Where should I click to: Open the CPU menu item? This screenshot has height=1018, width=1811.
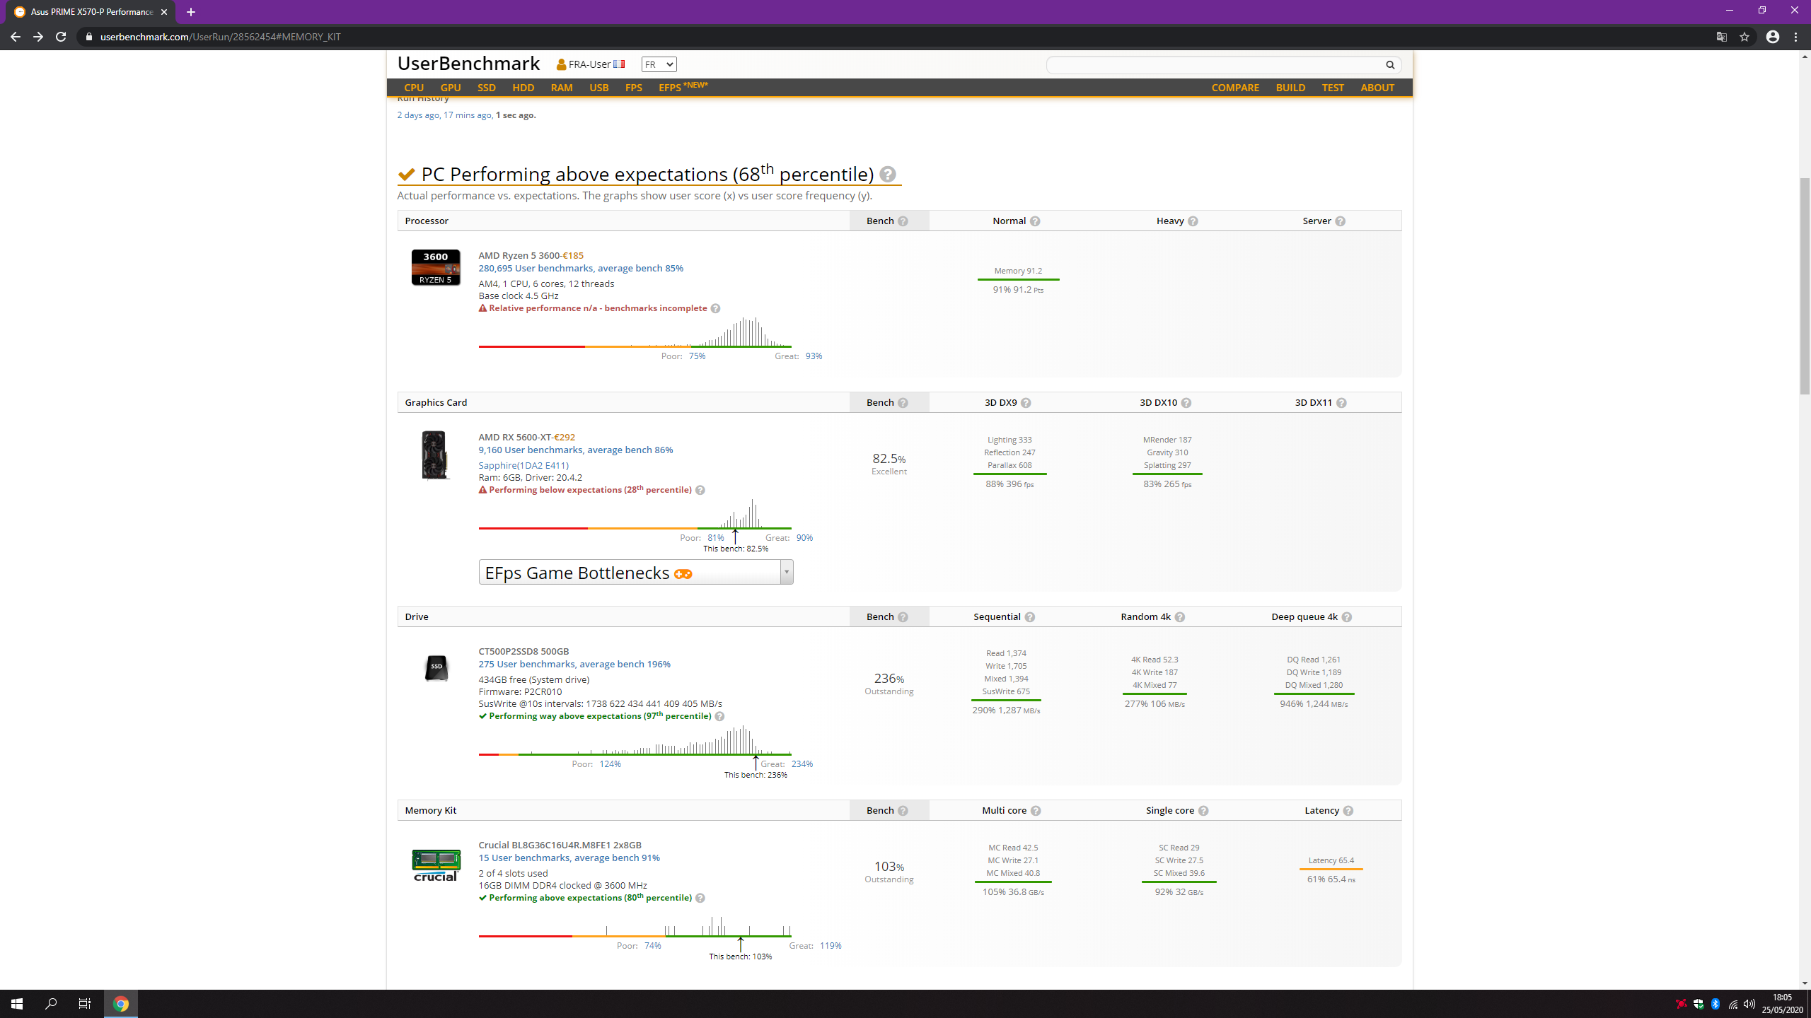[x=414, y=88]
